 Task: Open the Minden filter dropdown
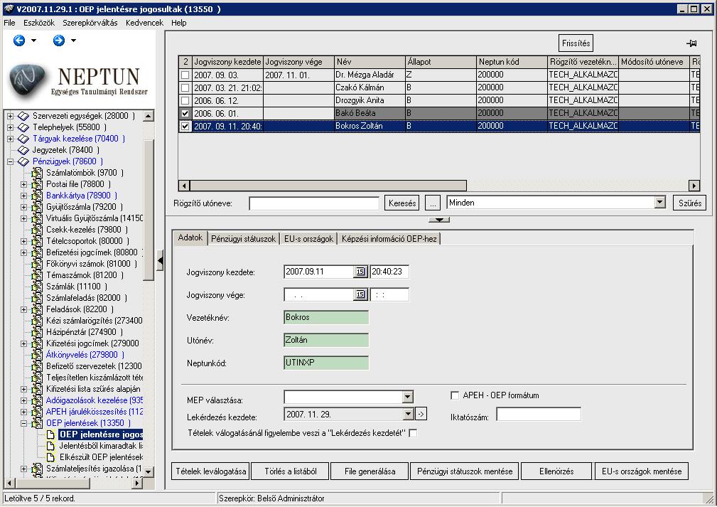[659, 202]
